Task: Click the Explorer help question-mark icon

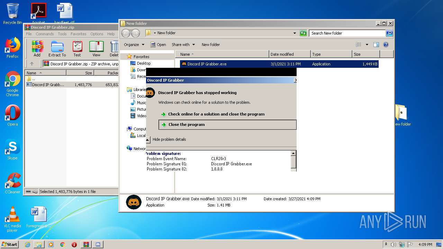Action: click(x=386, y=45)
